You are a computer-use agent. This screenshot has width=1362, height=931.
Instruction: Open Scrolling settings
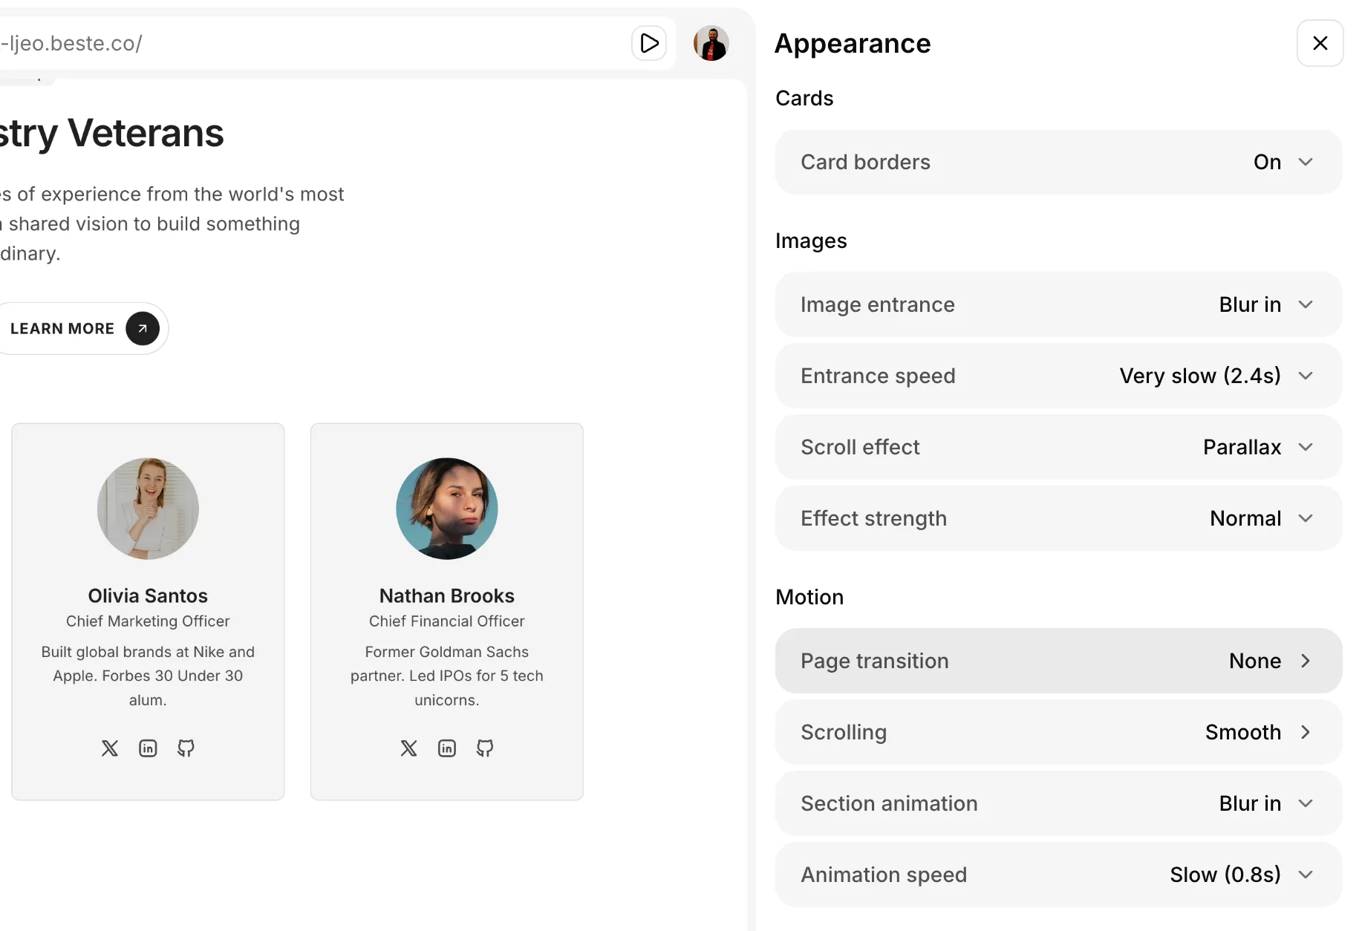point(1058,732)
